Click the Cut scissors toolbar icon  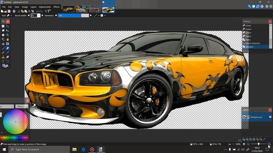[19, 11]
